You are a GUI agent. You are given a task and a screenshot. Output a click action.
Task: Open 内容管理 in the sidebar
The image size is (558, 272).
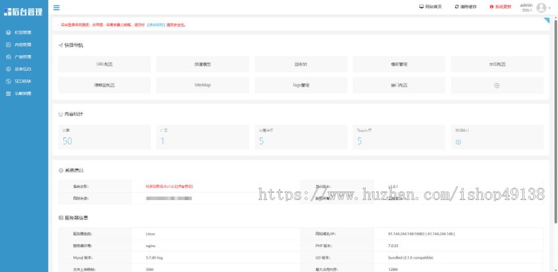(x=24, y=45)
